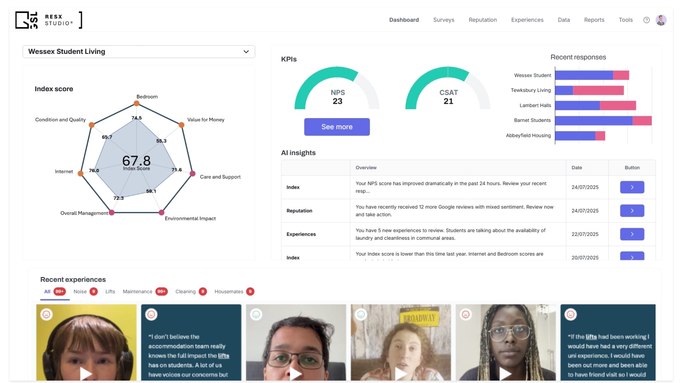This screenshot has height=383, width=681.
Task: Click the help question mark icon
Action: coord(646,20)
